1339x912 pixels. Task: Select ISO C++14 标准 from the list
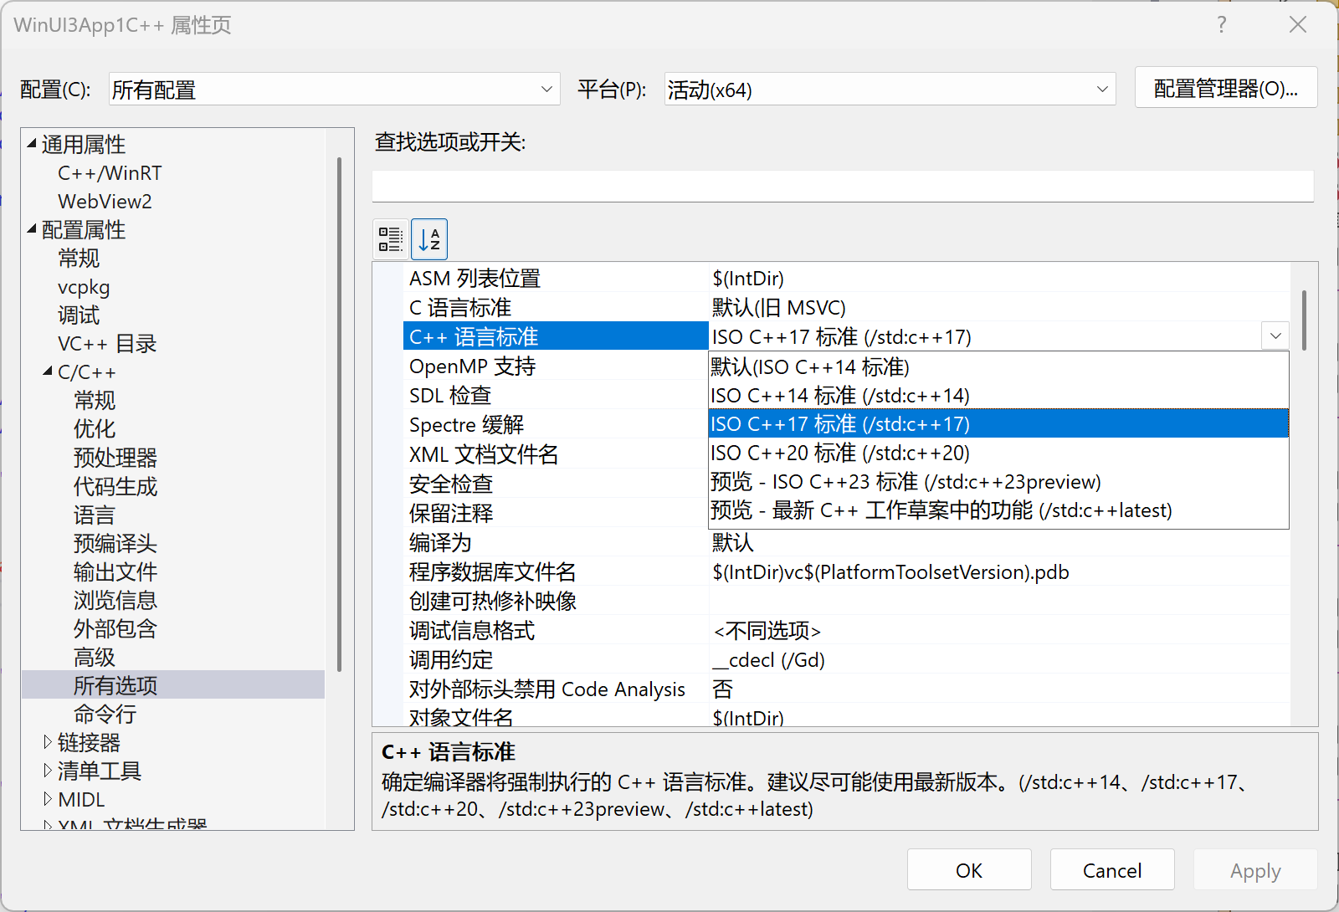click(x=839, y=395)
